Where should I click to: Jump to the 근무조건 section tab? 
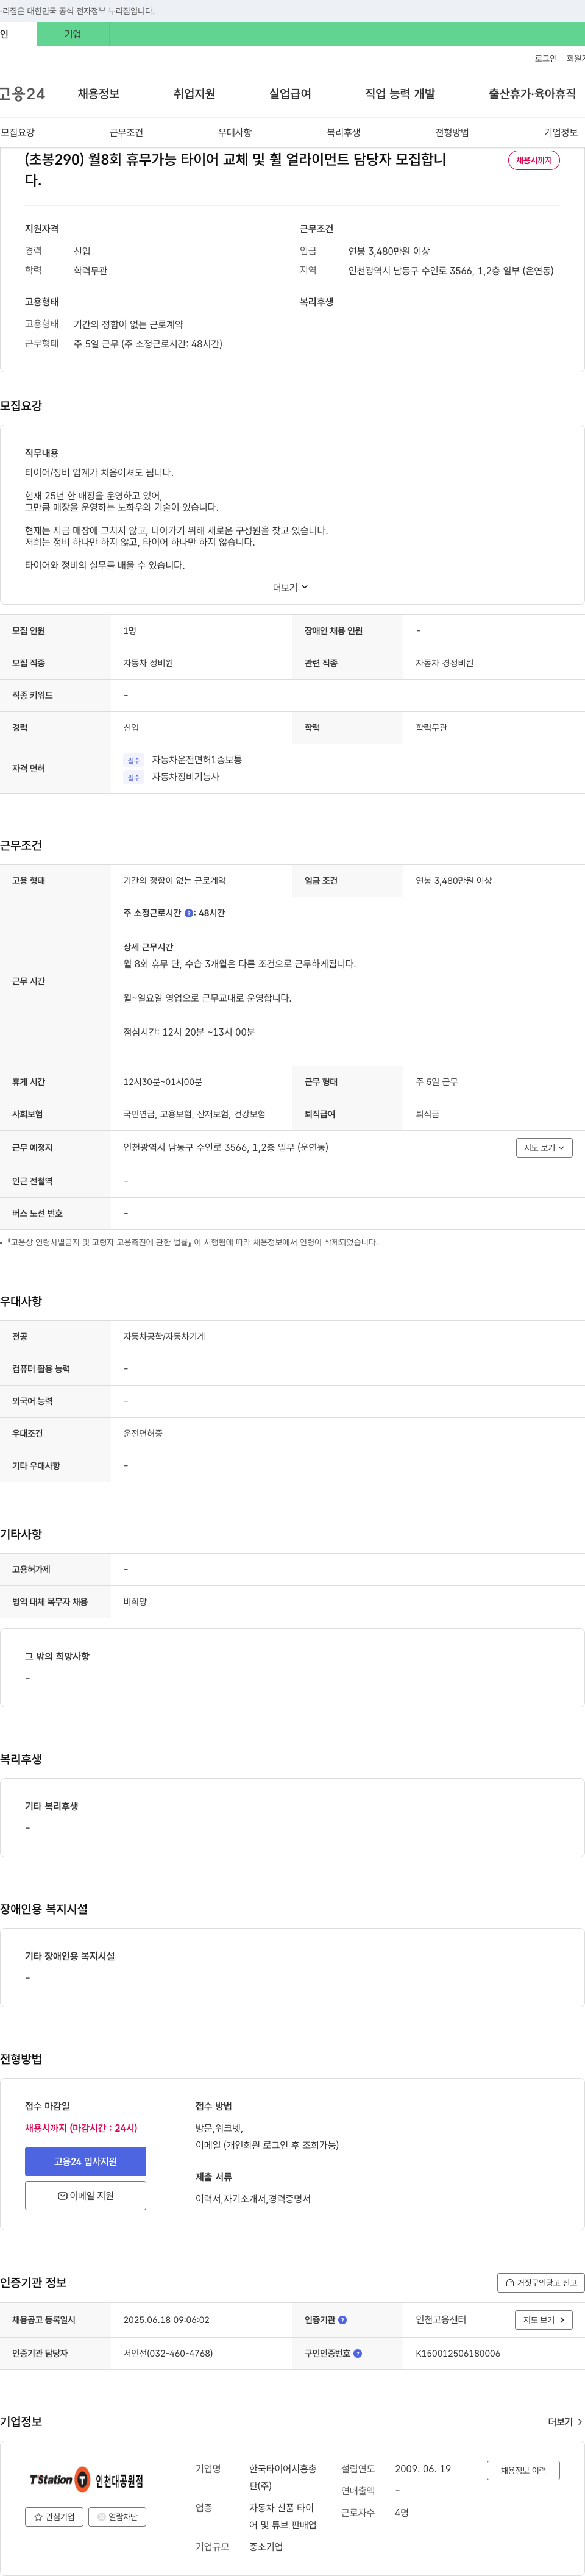[126, 133]
